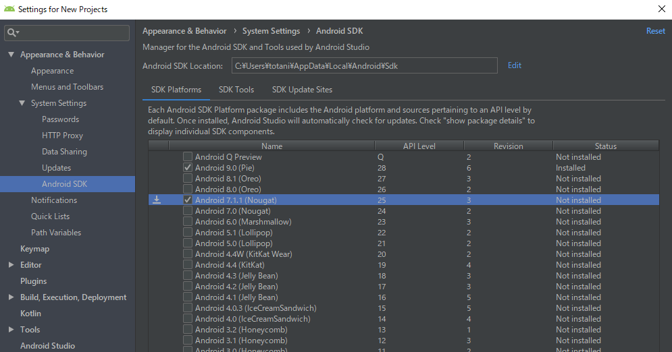Select HTTP Proxy settings
The image size is (672, 352).
[x=62, y=136]
